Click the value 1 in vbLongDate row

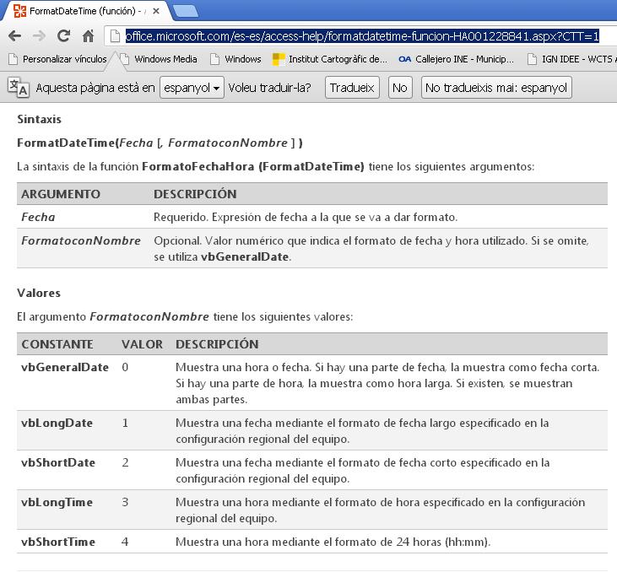tap(125, 424)
